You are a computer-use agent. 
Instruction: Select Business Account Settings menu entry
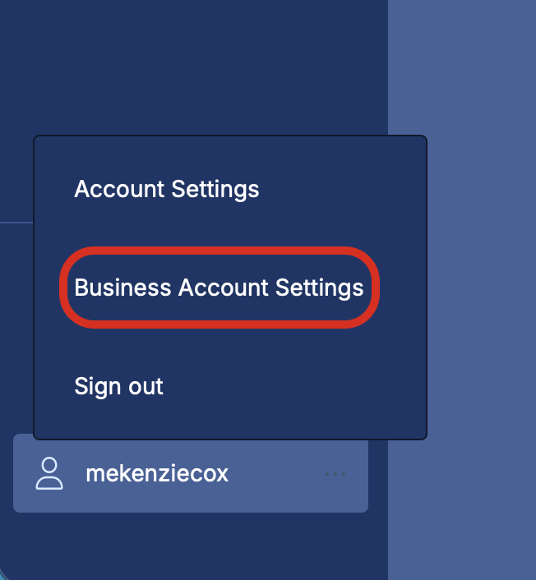pos(219,288)
